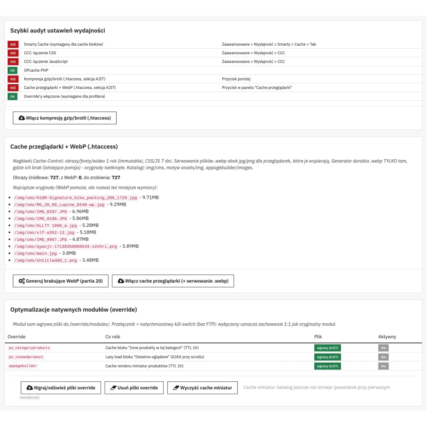Select path MG_20_09_Lupine_0240-wp.jpg
This screenshot has height=427, width=427.
[x=59, y=205]
